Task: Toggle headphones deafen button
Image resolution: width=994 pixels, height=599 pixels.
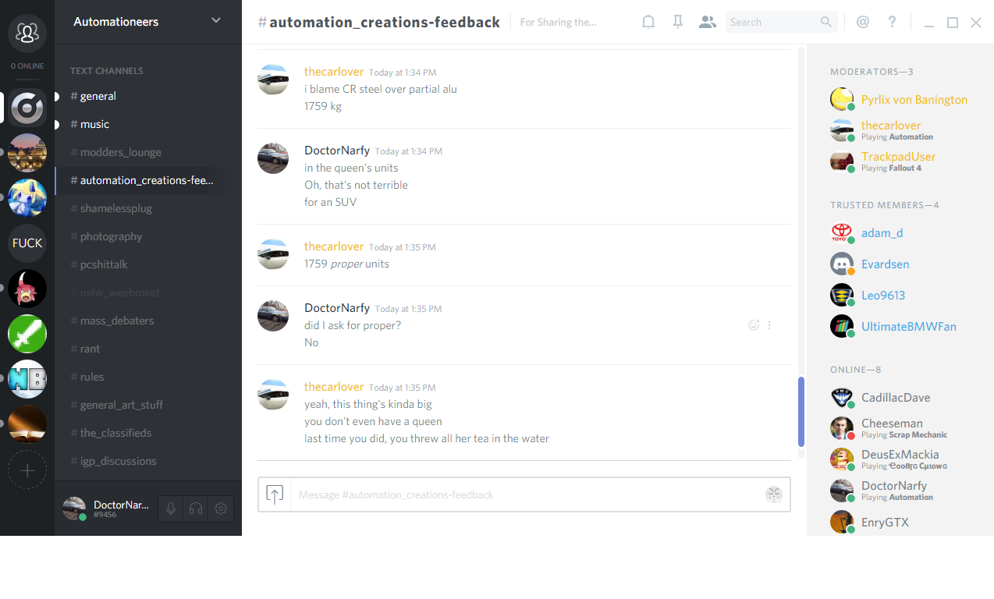Action: [196, 509]
